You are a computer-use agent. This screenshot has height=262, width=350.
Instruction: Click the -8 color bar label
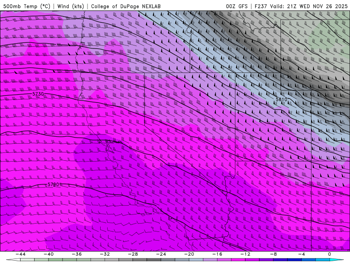click(274, 254)
